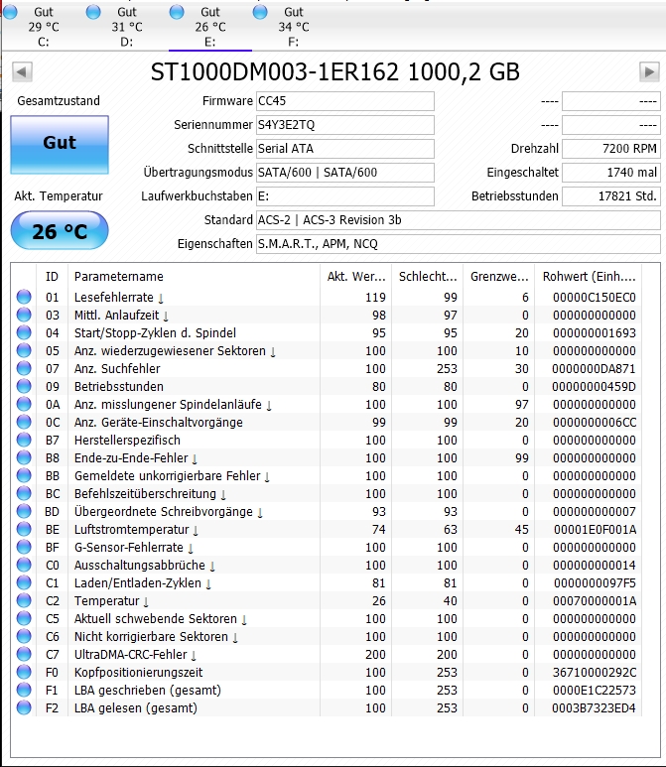Select drive D: tab showing 31 °C
This screenshot has width=666, height=767.
click(127, 26)
